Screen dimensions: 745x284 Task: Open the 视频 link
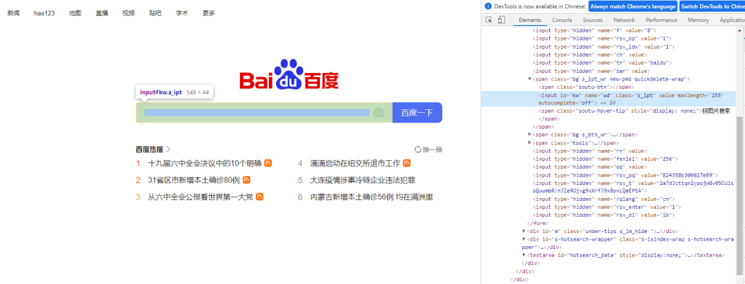pos(128,13)
